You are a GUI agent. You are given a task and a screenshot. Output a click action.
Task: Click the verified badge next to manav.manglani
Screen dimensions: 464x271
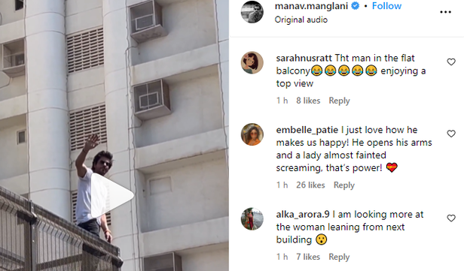tap(355, 6)
